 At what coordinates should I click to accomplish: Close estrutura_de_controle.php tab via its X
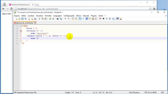click(35, 23)
